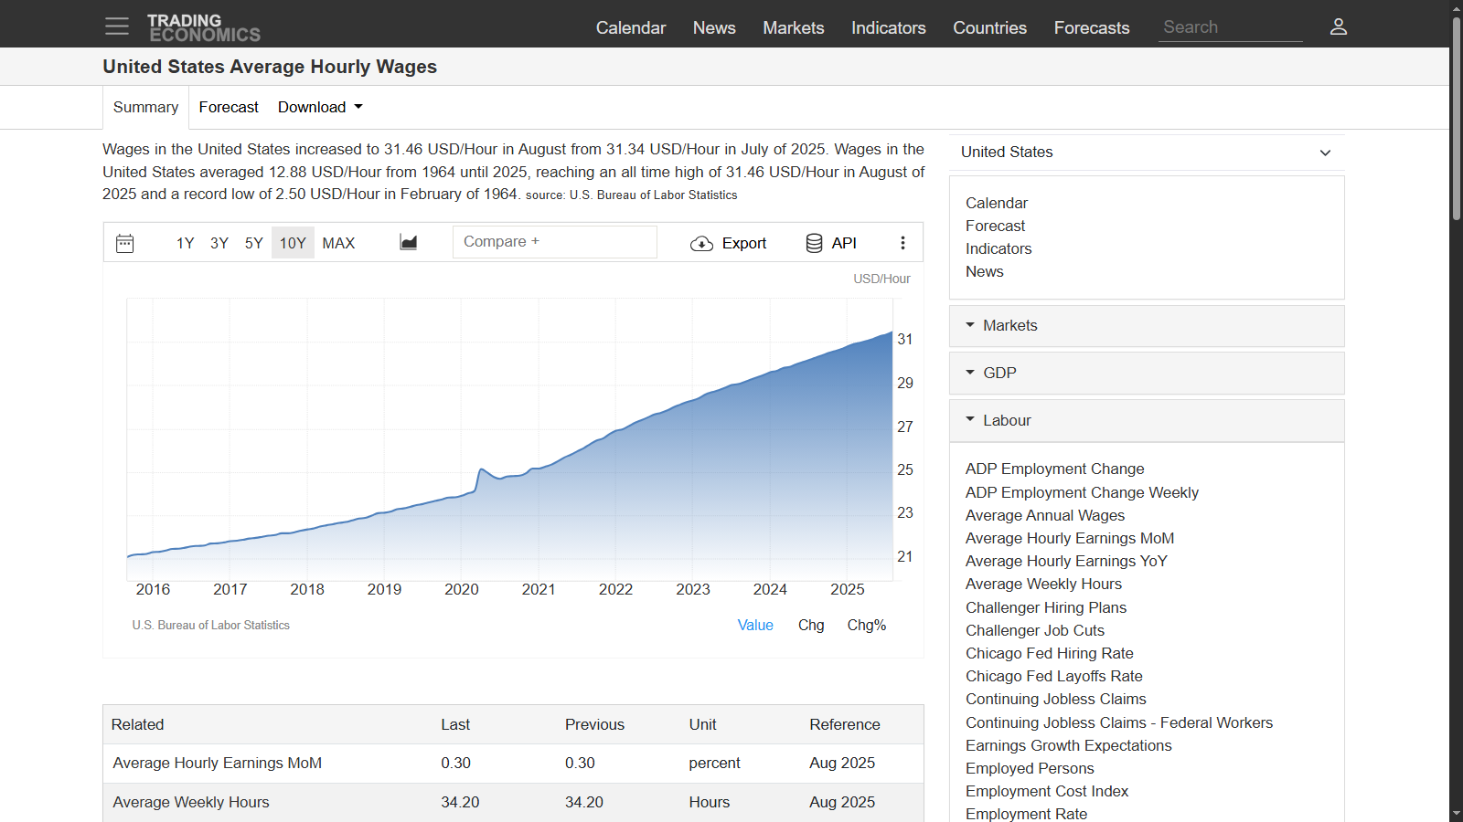Click the Last column header

pos(455,724)
